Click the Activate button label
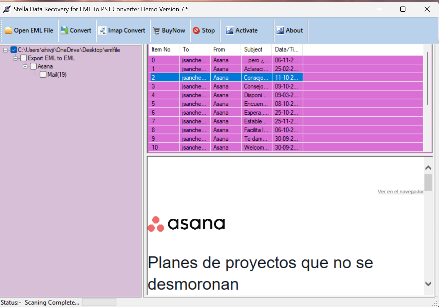 click(246, 30)
